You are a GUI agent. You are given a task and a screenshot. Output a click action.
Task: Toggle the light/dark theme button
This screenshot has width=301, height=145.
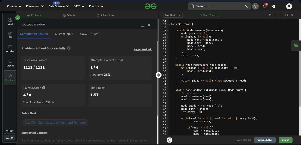point(255,6)
